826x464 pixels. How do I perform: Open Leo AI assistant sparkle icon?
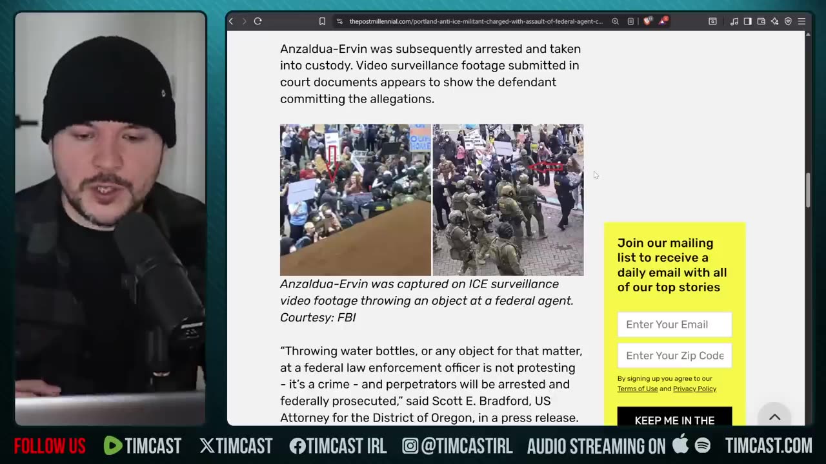click(774, 21)
